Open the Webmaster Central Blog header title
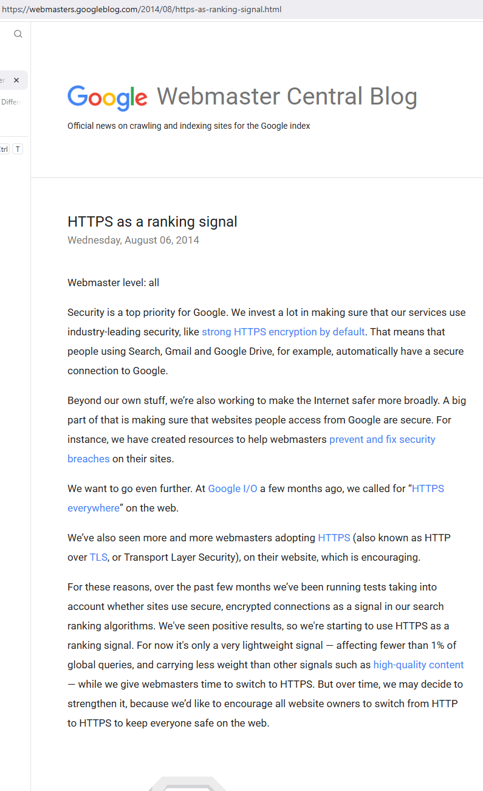 point(287,97)
